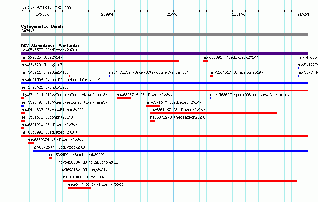Image resolution: width=318 pixels, height=202 pixels.
Task: Click nsv834629 (Wong2007) label
Action: (x=43, y=65)
